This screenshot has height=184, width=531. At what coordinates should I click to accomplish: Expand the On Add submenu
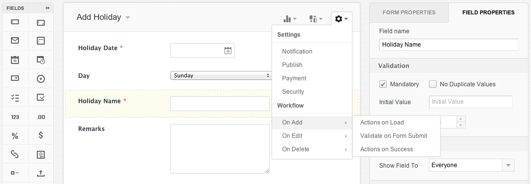pyautogui.click(x=312, y=123)
